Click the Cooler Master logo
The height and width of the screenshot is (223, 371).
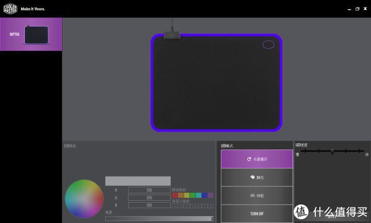[10, 9]
